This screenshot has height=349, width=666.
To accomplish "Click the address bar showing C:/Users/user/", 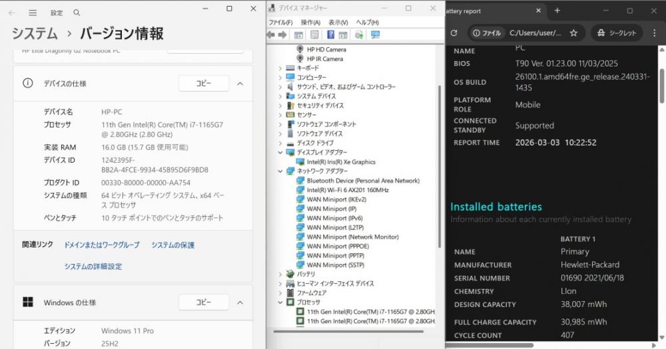I will 535,33.
